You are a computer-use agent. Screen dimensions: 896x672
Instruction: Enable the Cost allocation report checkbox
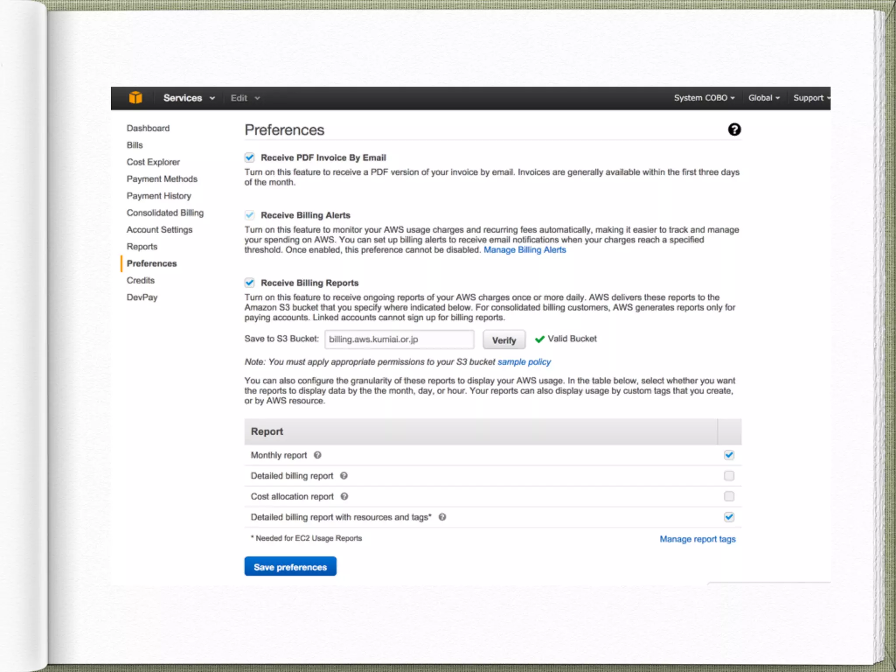click(729, 496)
